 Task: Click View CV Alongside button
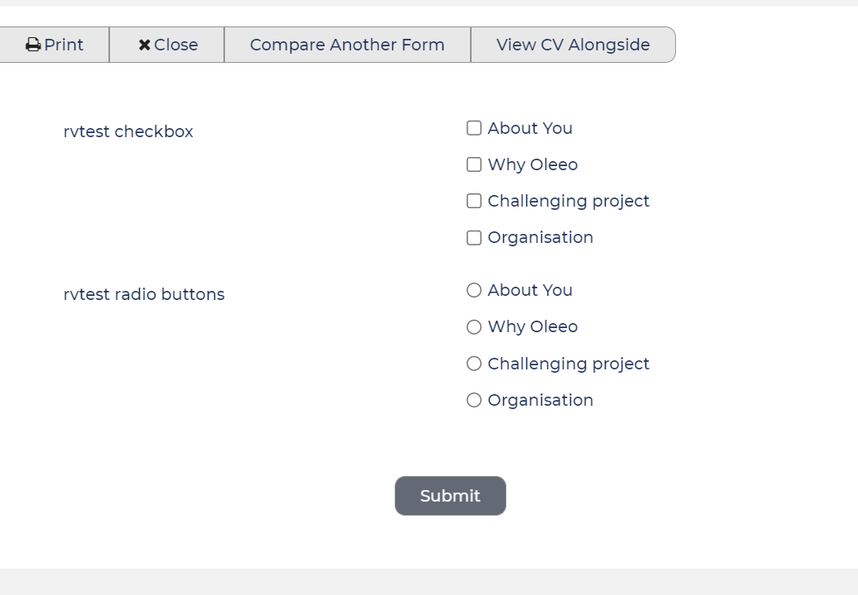(x=573, y=45)
